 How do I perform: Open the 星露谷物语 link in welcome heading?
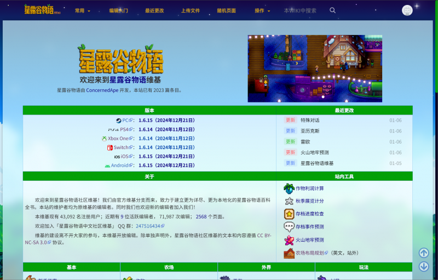click(128, 80)
